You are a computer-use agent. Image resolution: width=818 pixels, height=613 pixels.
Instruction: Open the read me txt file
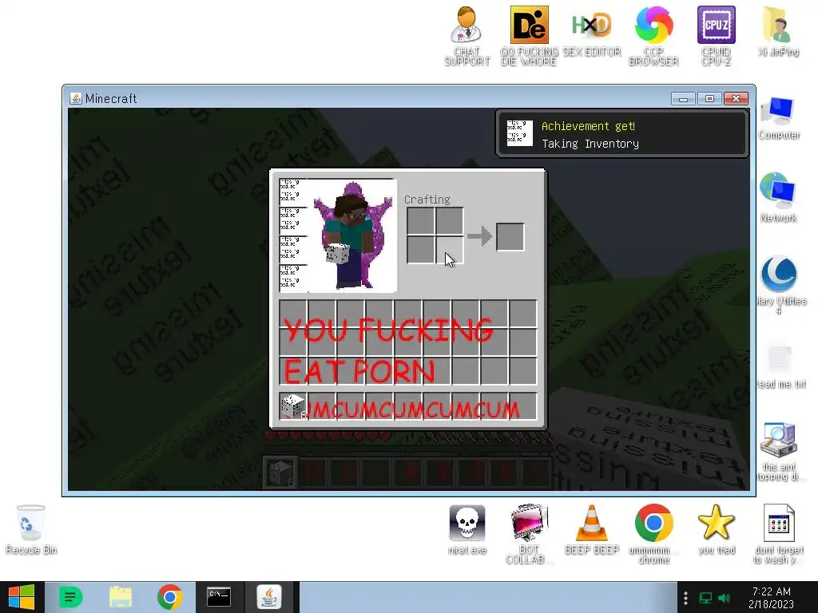(x=780, y=367)
